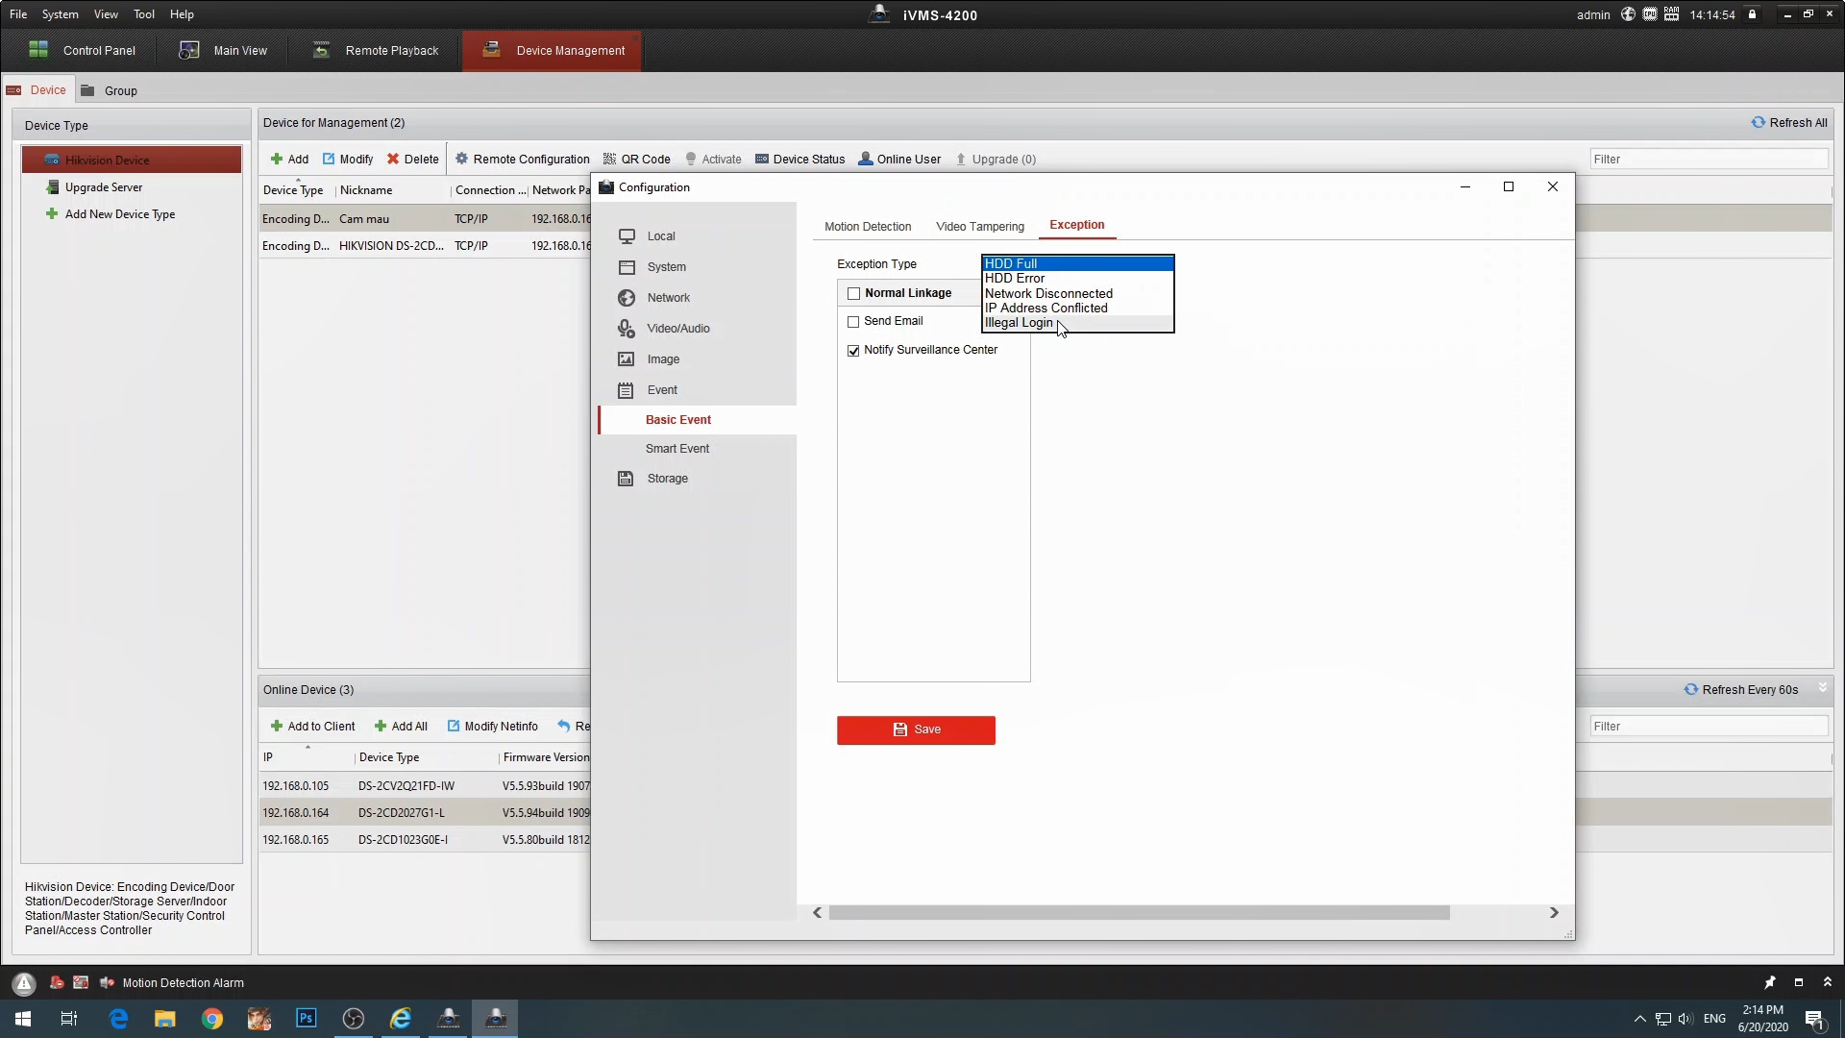The width and height of the screenshot is (1845, 1038).
Task: Open Remote Configuration
Action: click(x=522, y=160)
